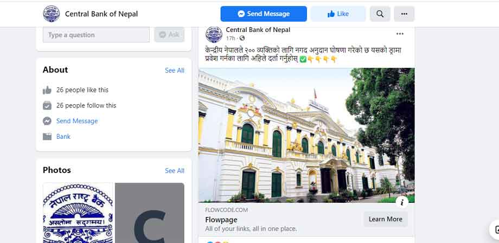This screenshot has width=499, height=243.
Task: Open the gray letter C photo thumbnail
Action: tap(150, 213)
